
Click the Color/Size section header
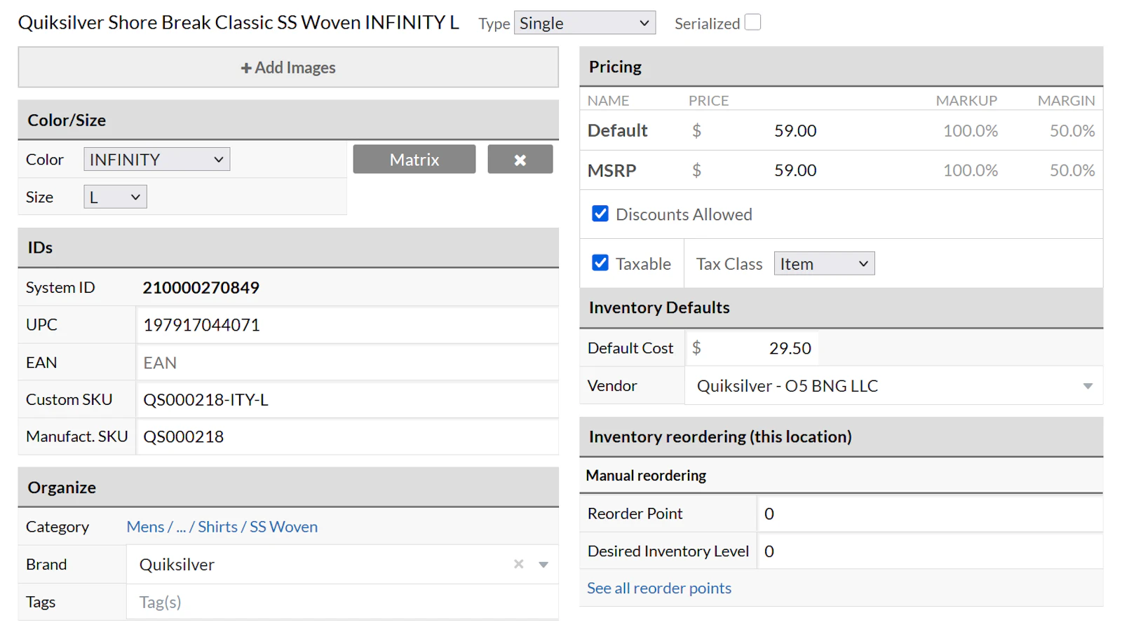(288, 120)
